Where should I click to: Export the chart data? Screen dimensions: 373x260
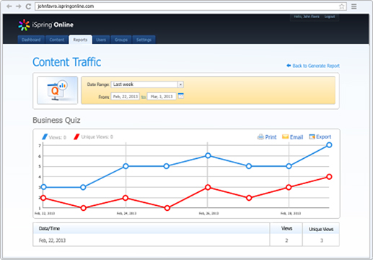(320, 136)
